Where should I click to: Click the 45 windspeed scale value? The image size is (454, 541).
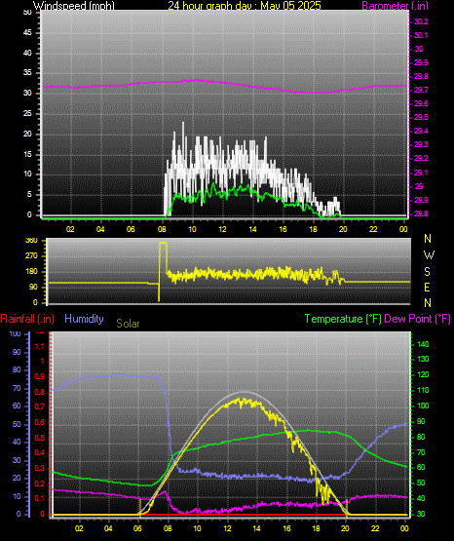[27, 33]
